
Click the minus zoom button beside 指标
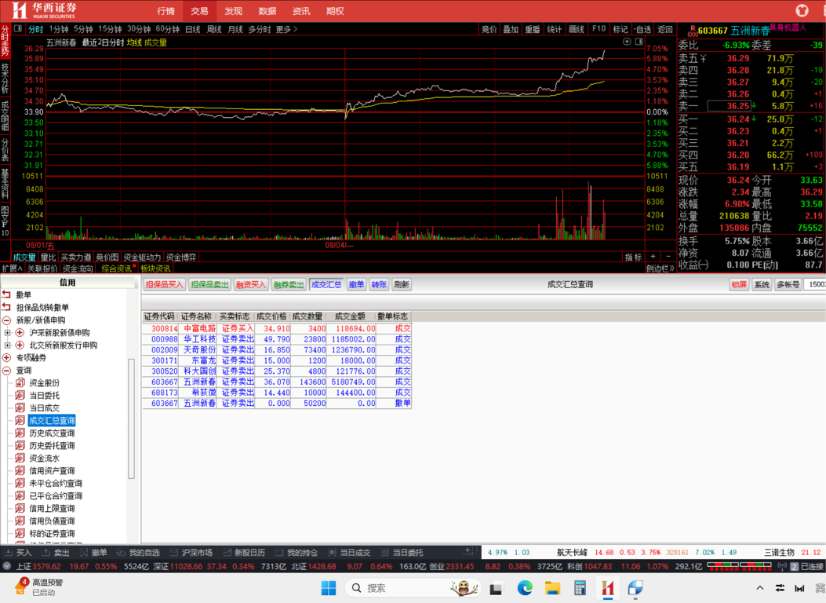pos(668,257)
